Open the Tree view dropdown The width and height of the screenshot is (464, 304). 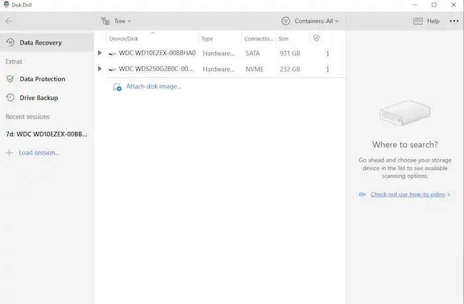(x=116, y=21)
